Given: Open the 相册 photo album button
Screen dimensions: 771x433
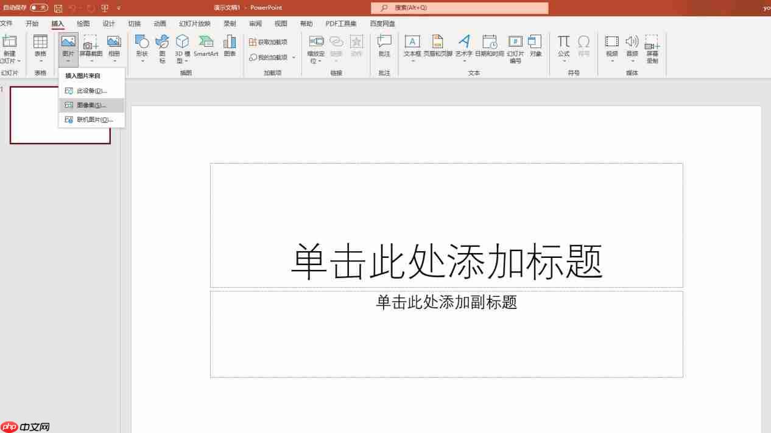Looking at the screenshot, I should click(x=114, y=49).
